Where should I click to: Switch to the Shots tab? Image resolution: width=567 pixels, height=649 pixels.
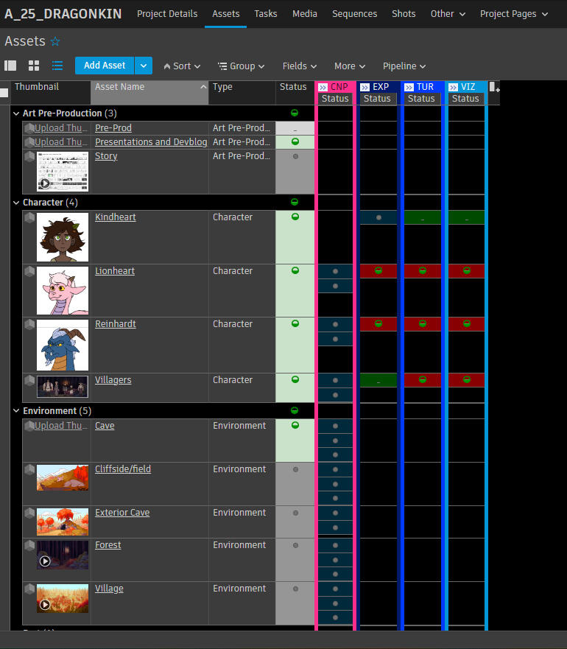[x=404, y=14]
